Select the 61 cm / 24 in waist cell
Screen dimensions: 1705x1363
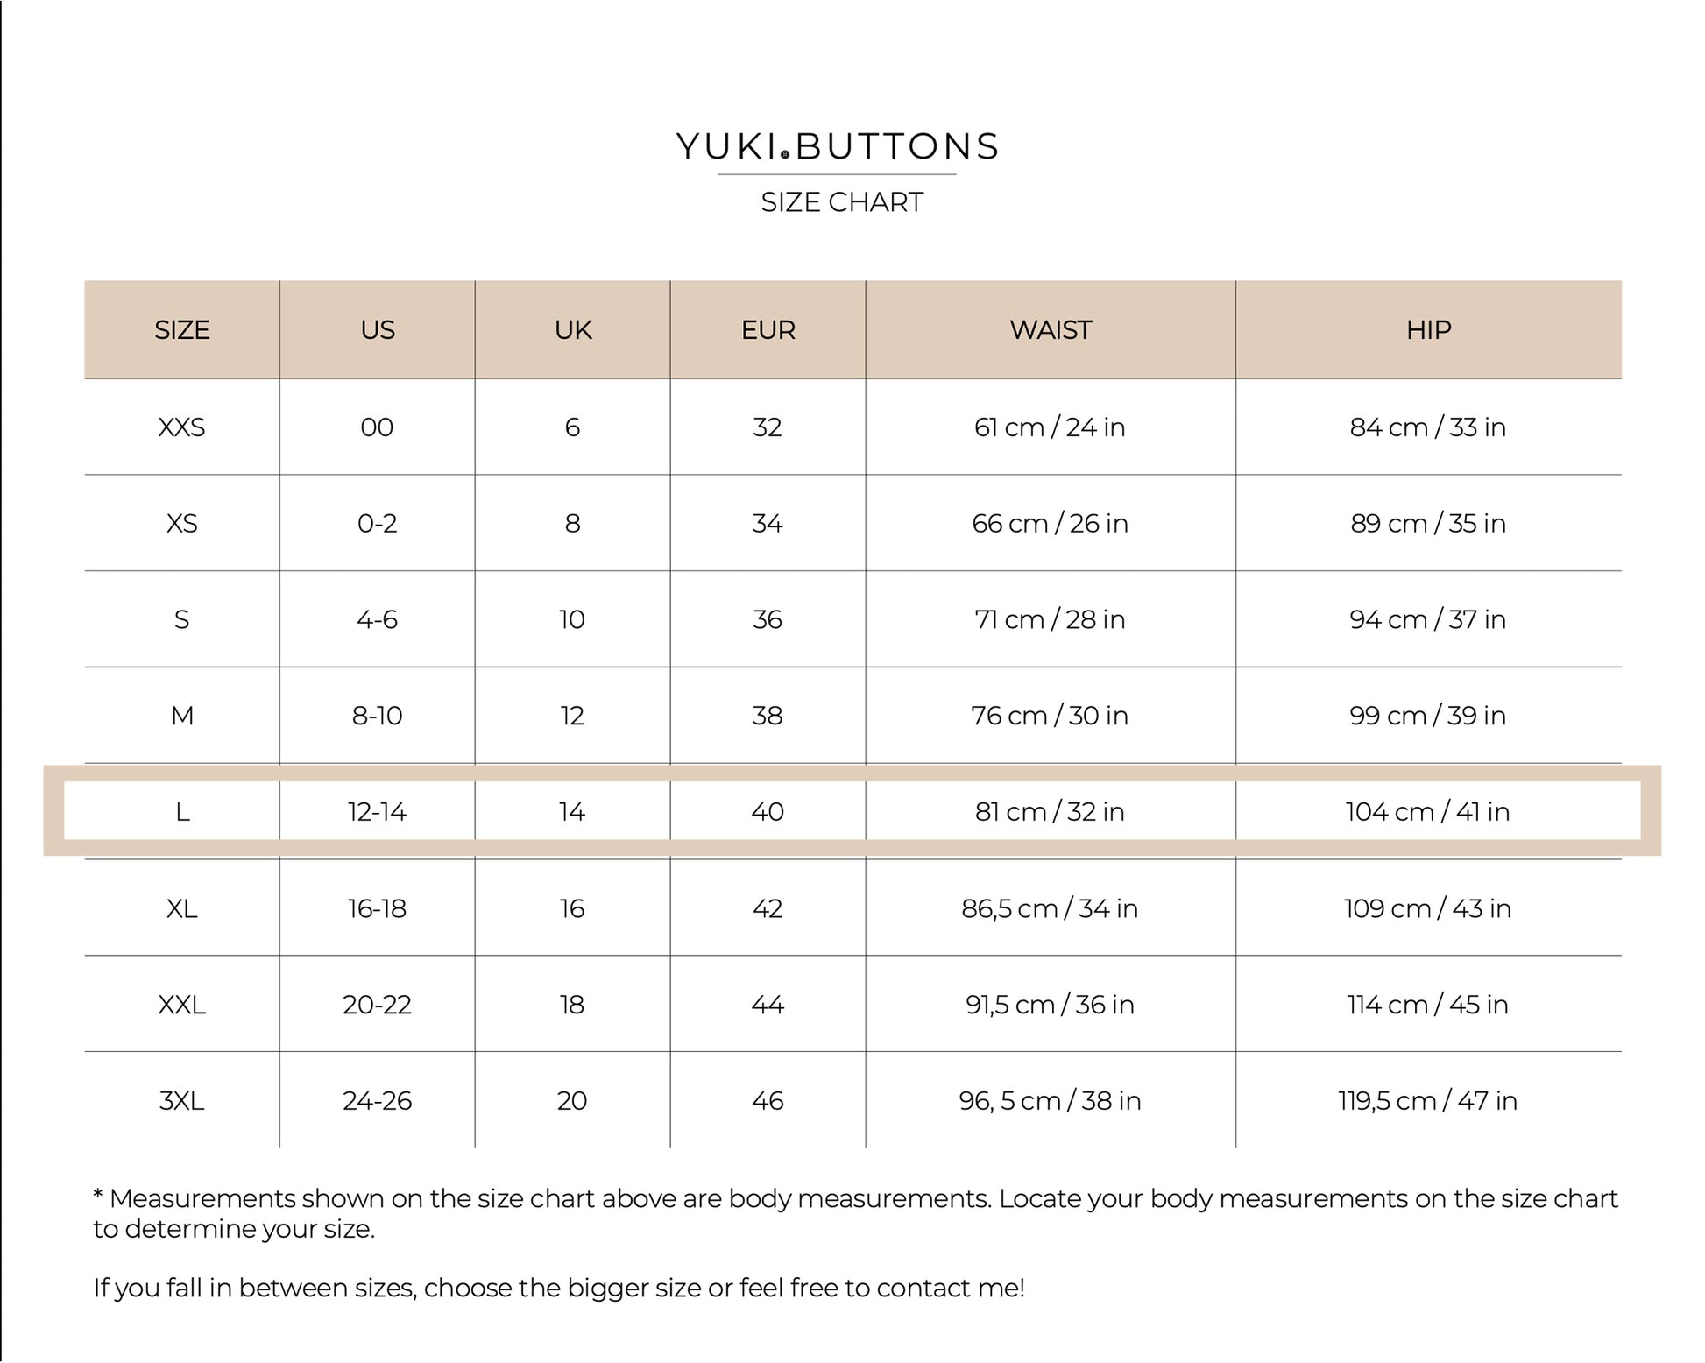coord(1050,427)
